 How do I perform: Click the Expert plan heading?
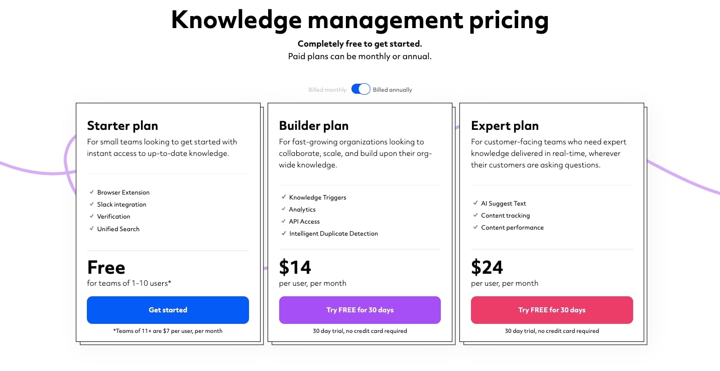coord(505,125)
